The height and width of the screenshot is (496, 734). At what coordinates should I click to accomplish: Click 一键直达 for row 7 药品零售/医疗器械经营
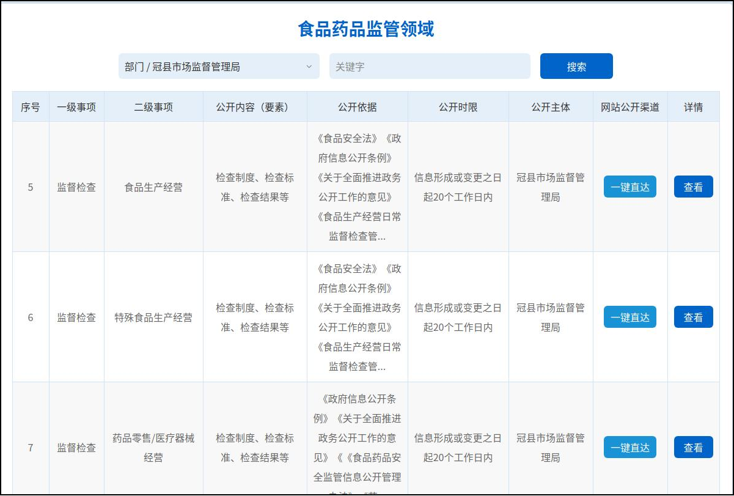click(x=630, y=448)
